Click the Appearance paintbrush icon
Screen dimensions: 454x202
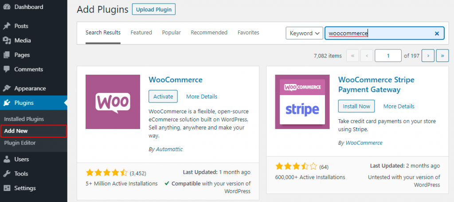[7, 88]
